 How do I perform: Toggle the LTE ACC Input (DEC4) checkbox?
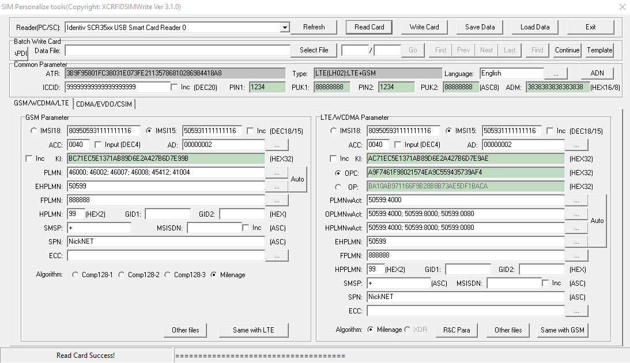pos(397,145)
